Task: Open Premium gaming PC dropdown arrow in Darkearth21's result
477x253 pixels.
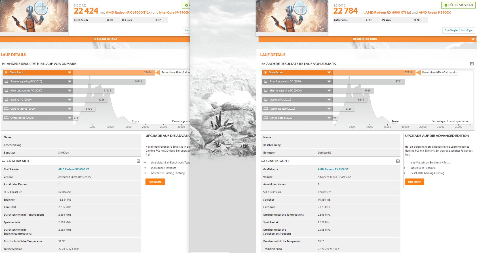Action: 329,82
